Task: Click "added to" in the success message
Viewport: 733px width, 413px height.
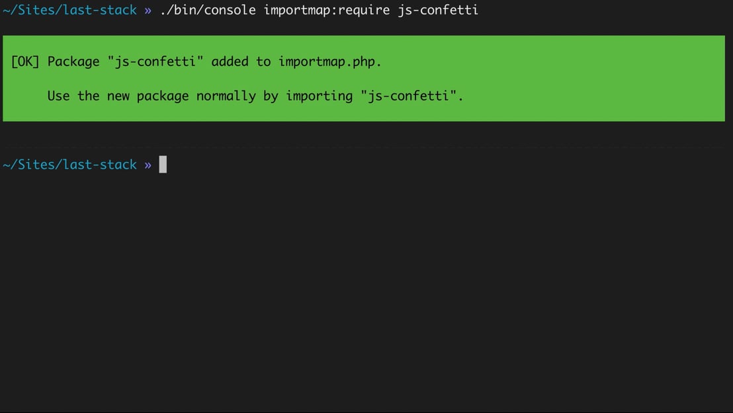Action: pos(241,62)
